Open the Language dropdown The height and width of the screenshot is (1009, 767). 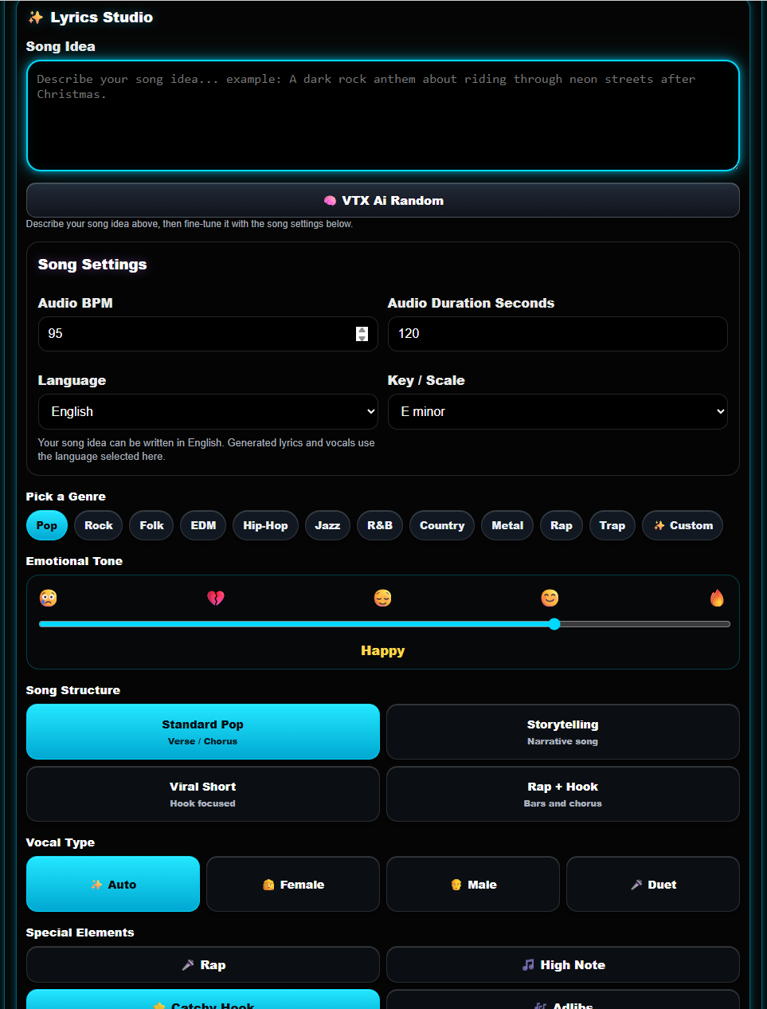(x=208, y=411)
